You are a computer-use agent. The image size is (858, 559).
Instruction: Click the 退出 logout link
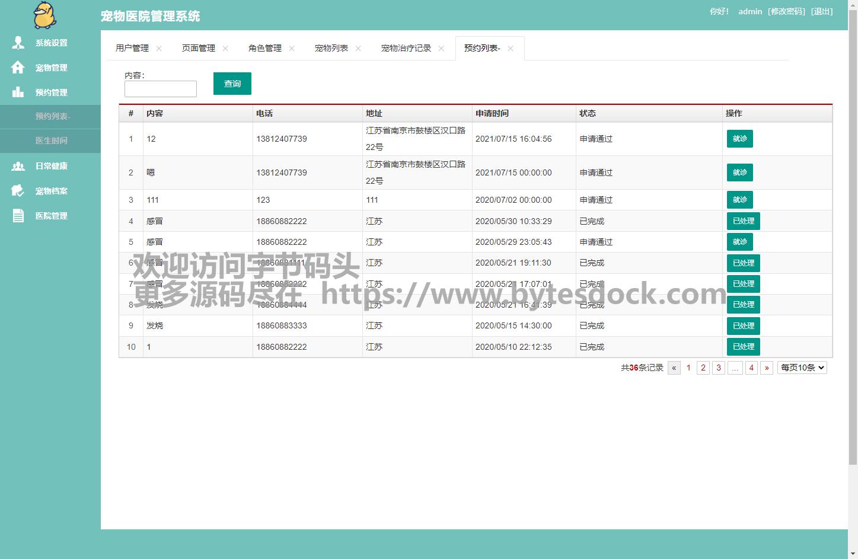point(822,11)
